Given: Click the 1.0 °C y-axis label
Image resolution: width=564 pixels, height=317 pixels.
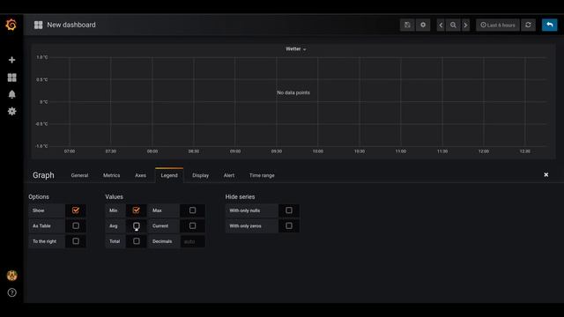Looking at the screenshot, I should click(x=42, y=57).
